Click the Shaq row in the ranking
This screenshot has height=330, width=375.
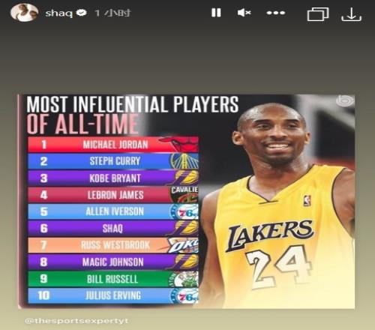113,228
